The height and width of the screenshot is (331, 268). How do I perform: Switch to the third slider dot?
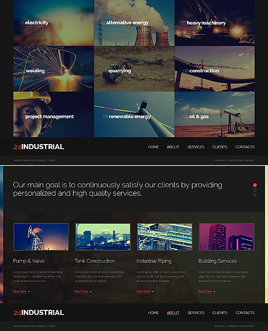[255, 195]
